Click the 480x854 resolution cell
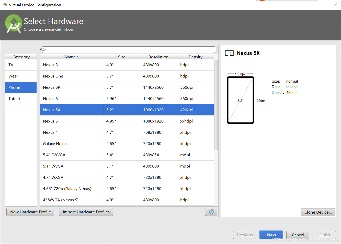Image resolution: width=341 pixels, height=244 pixels. tap(158, 155)
